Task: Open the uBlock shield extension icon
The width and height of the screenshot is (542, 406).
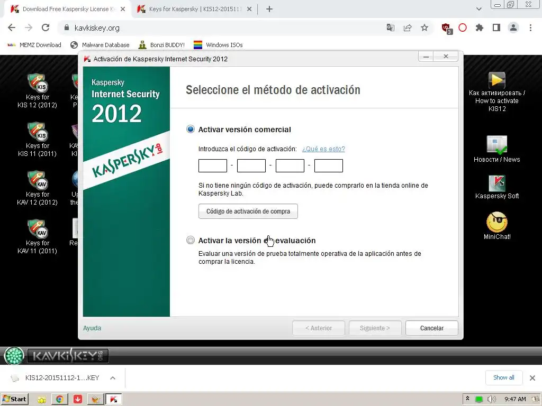Action: 447,29
